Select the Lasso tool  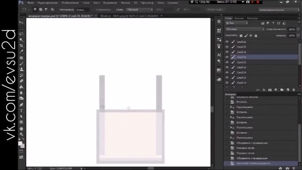point(21,34)
